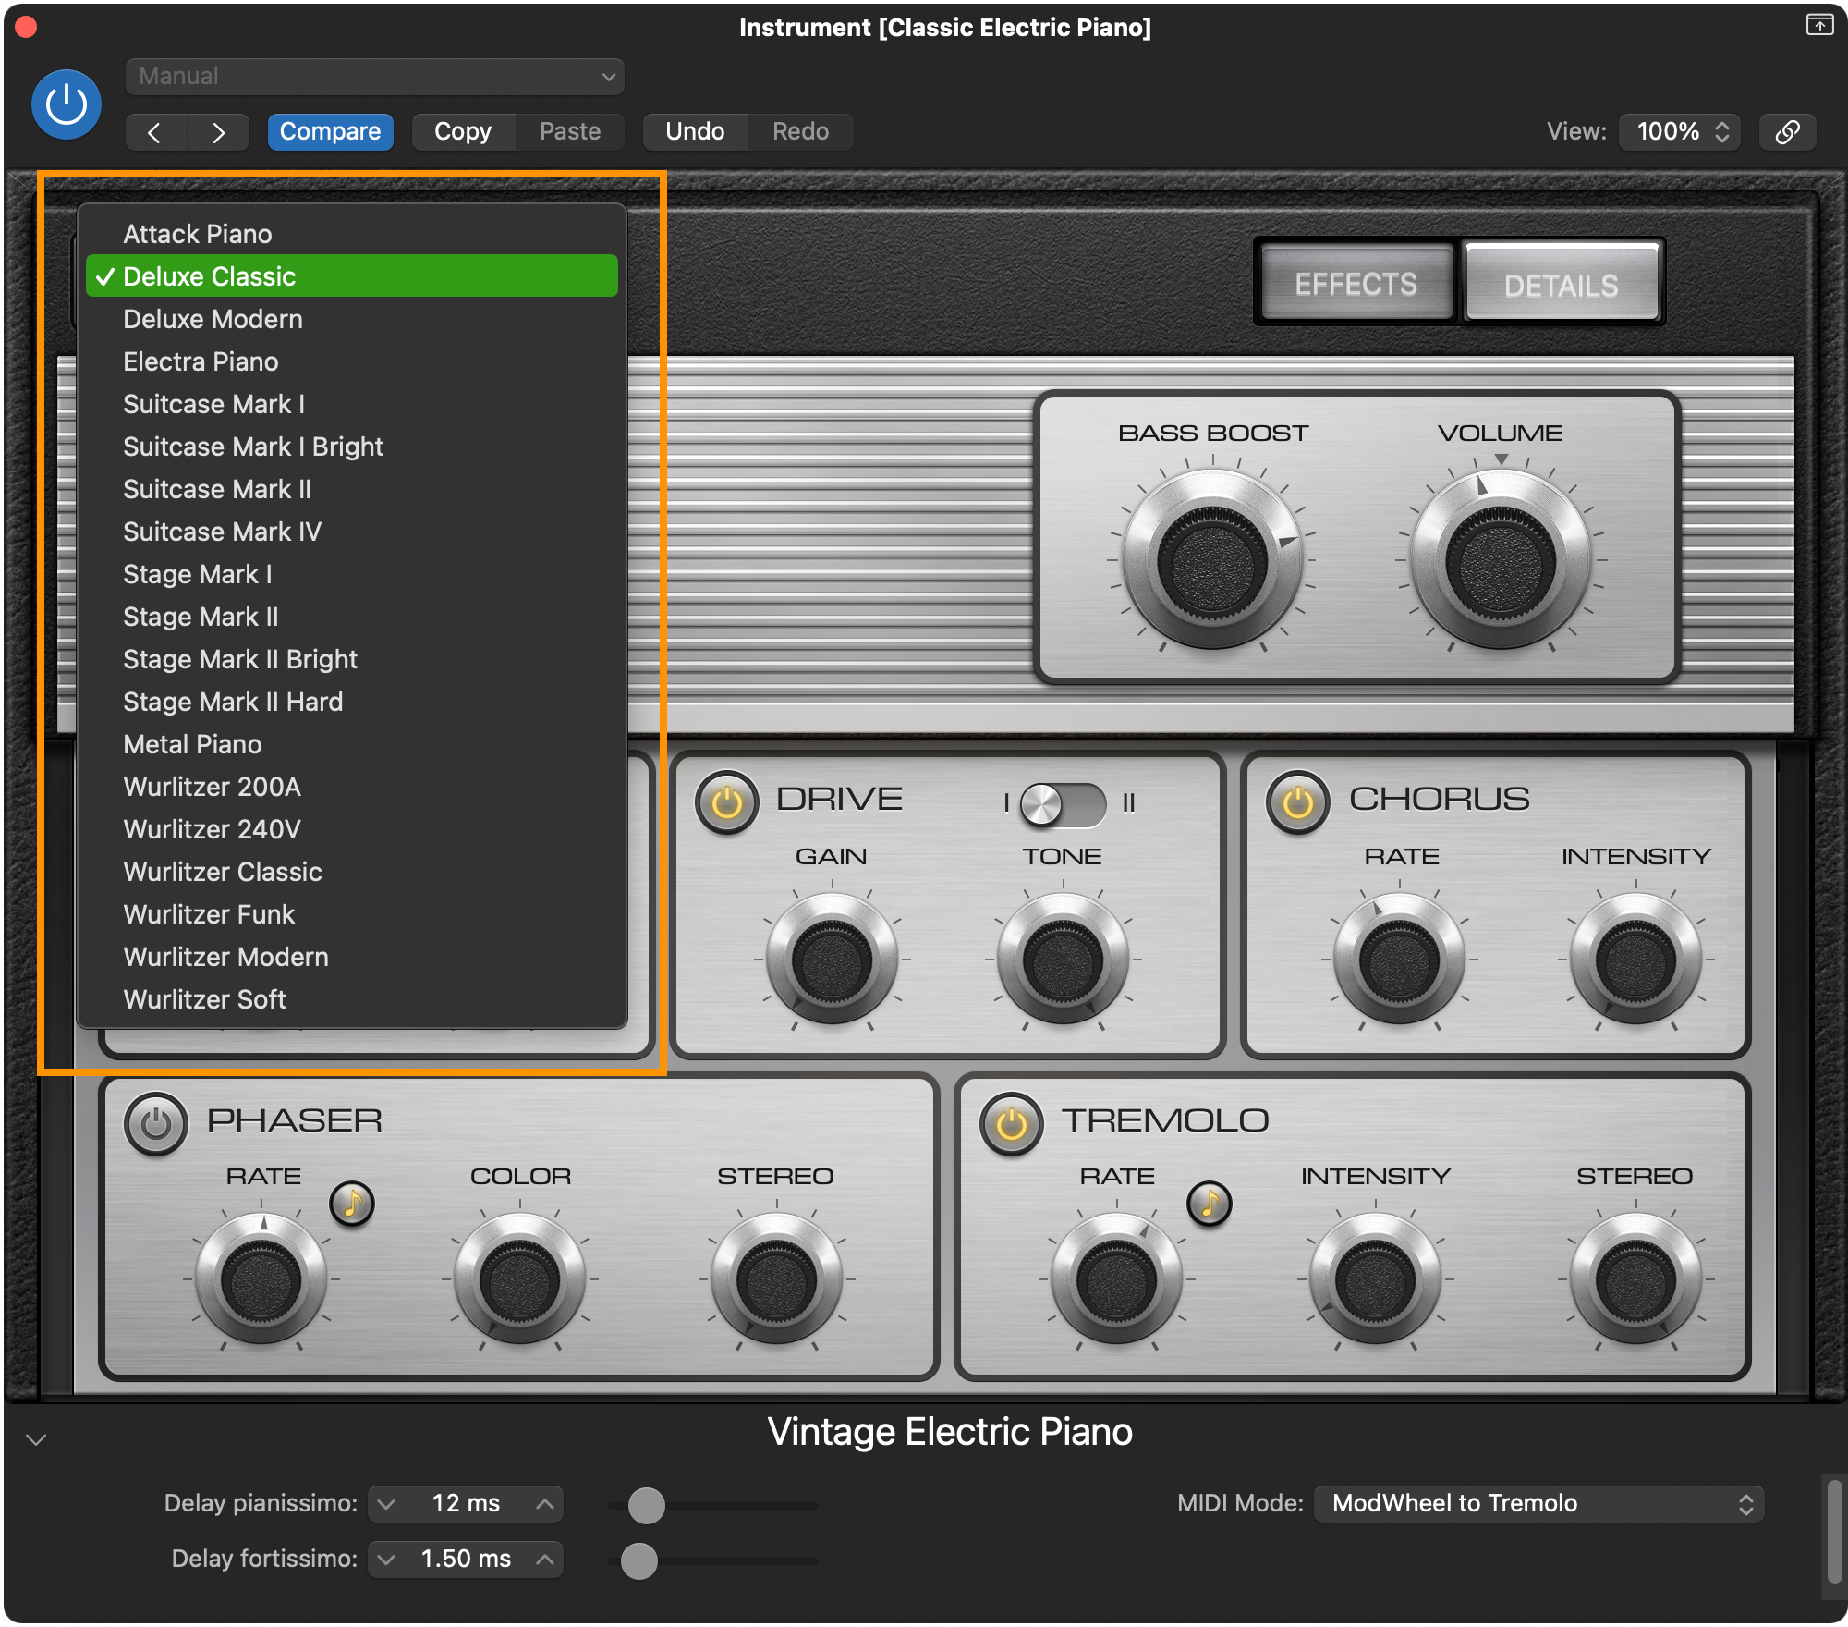
Task: Click the Phaser Rate knob
Action: [261, 1279]
